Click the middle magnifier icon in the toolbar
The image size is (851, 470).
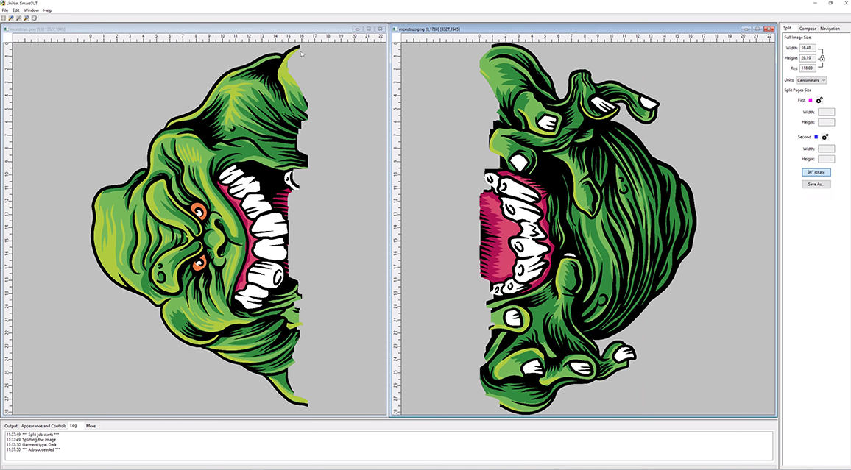coord(18,18)
